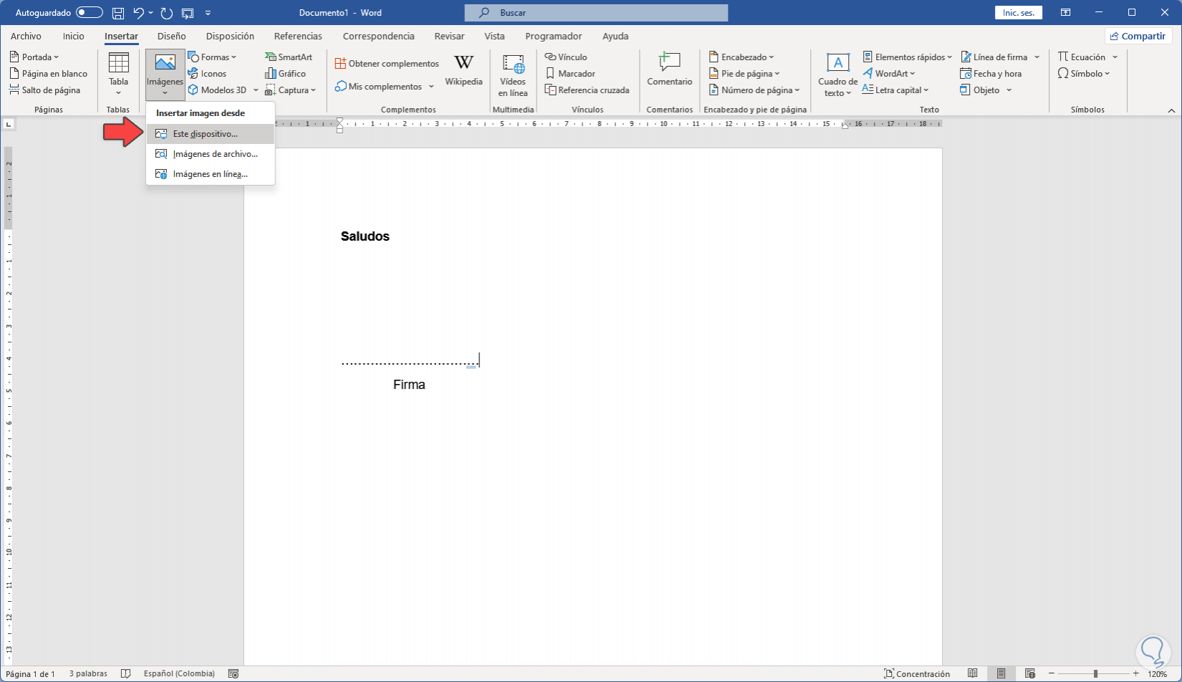Viewport: 1182px width, 682px height.
Task: Click the zoom out minus button
Action: (x=1052, y=674)
